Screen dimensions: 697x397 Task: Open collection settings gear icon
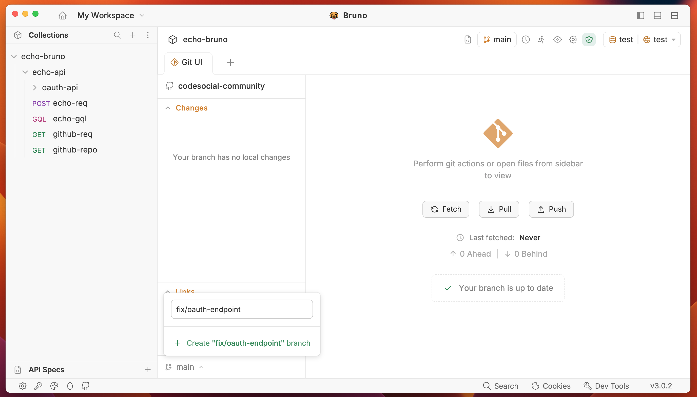click(x=573, y=39)
